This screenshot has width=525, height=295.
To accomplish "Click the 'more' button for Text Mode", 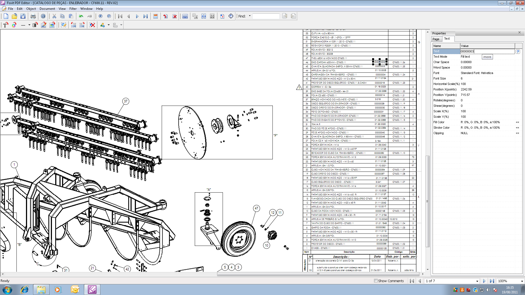I will point(487,57).
